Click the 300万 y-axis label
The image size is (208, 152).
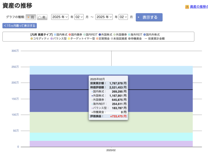point(15,51)
